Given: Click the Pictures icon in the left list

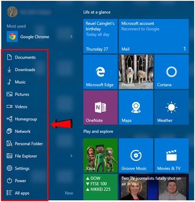Looking at the screenshot, I should coord(9,94).
